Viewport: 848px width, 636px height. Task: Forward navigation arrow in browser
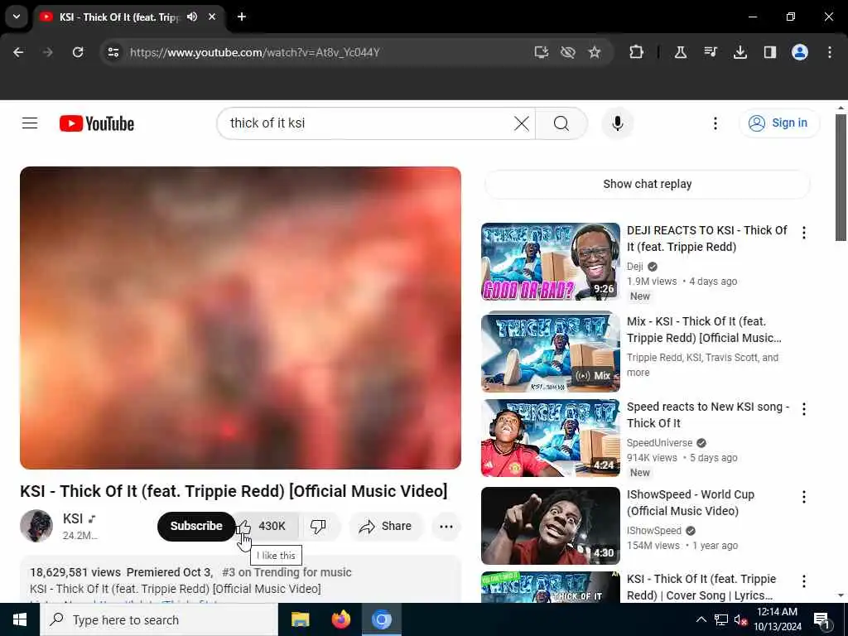tap(47, 52)
